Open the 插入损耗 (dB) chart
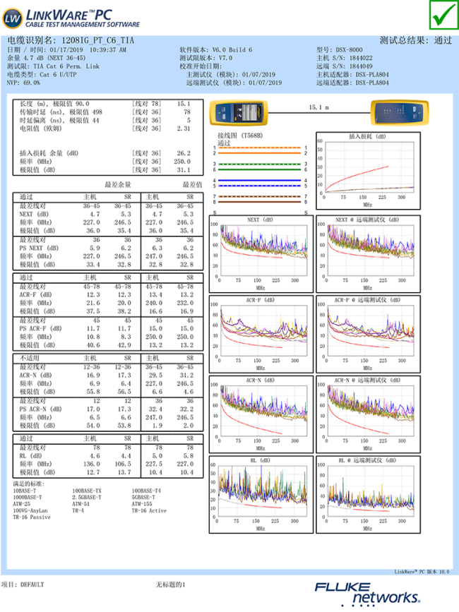 click(367, 169)
